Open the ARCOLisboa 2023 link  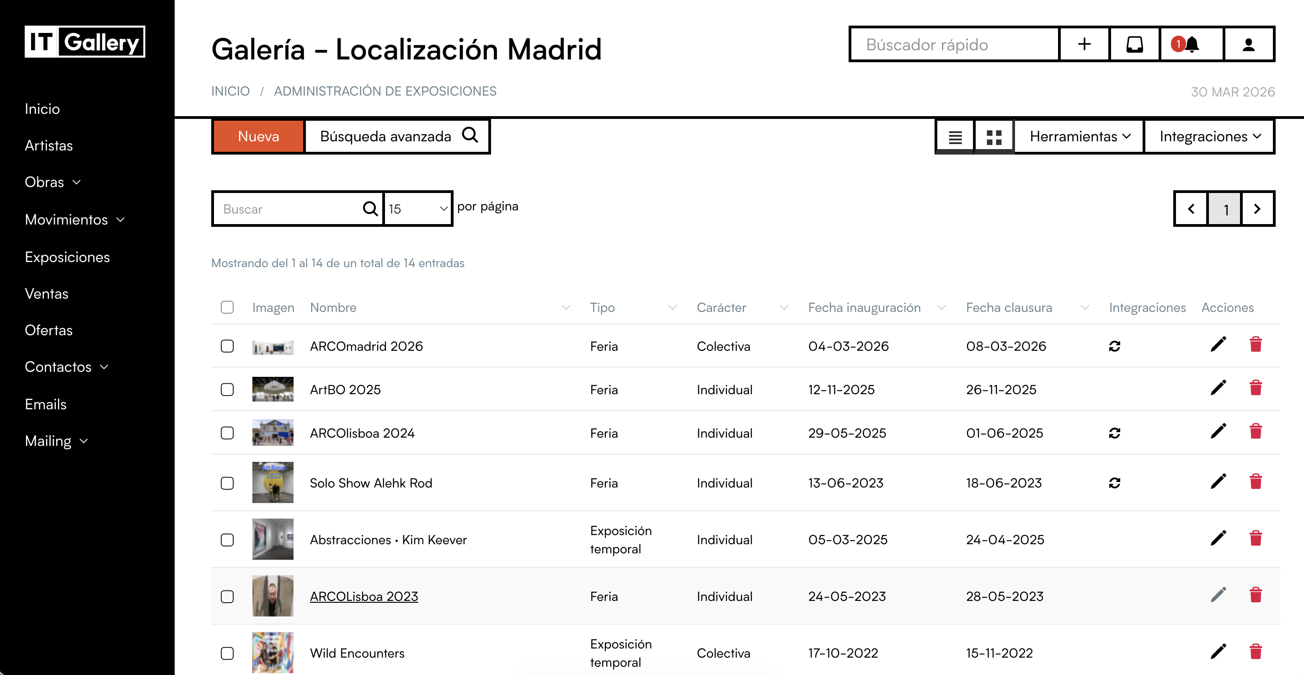click(363, 596)
